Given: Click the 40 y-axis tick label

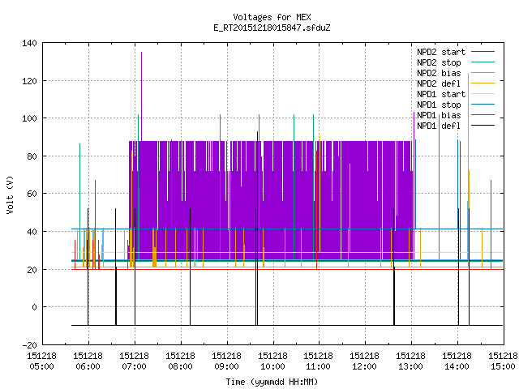Looking at the screenshot, I should pos(32,232).
